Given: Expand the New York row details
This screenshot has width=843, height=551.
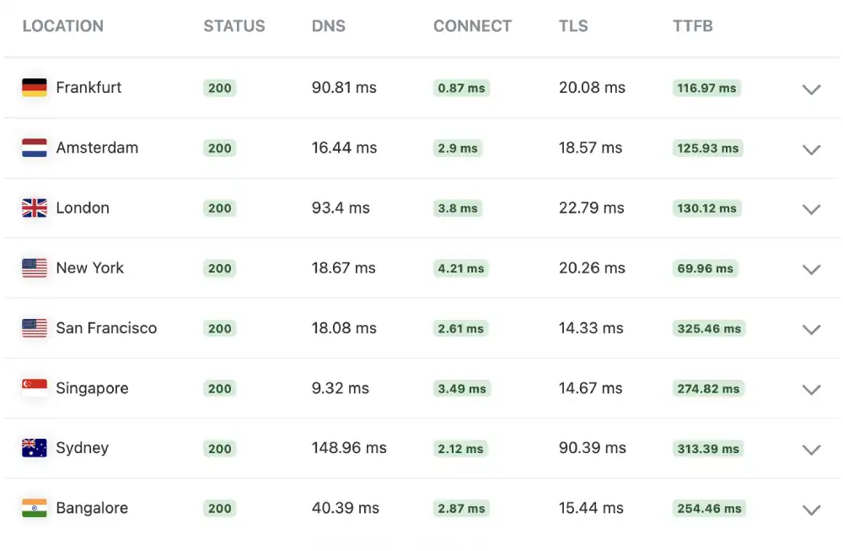Looking at the screenshot, I should 811,269.
